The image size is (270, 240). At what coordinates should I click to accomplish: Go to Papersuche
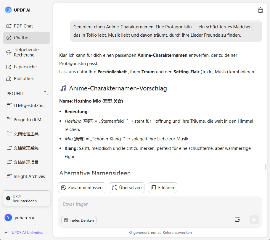point(27,67)
